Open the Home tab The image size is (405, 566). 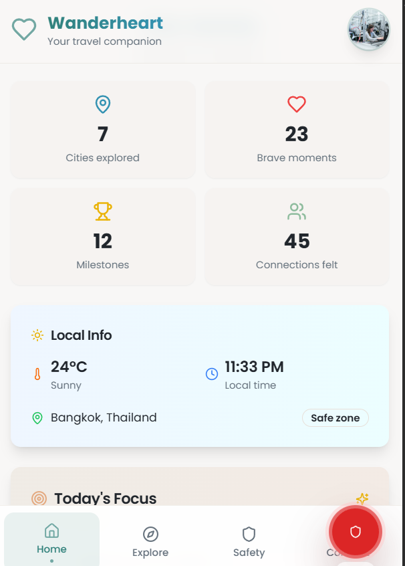pyautogui.click(x=51, y=539)
